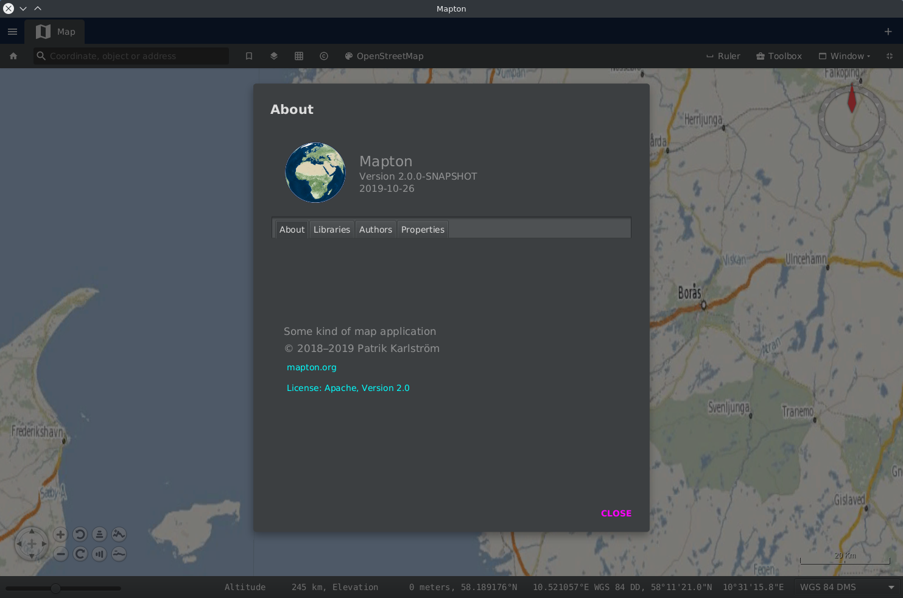Activate the Ruler tool

coord(723,56)
